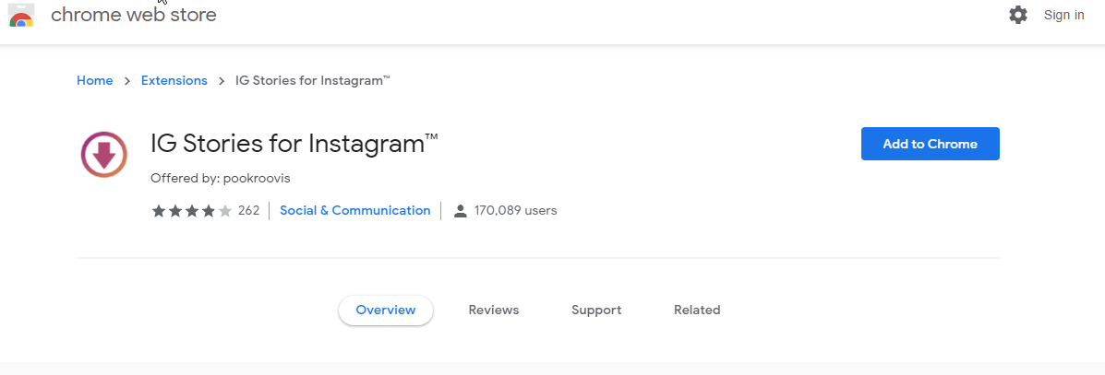Select the Overview tab
The image size is (1105, 375).
385,311
